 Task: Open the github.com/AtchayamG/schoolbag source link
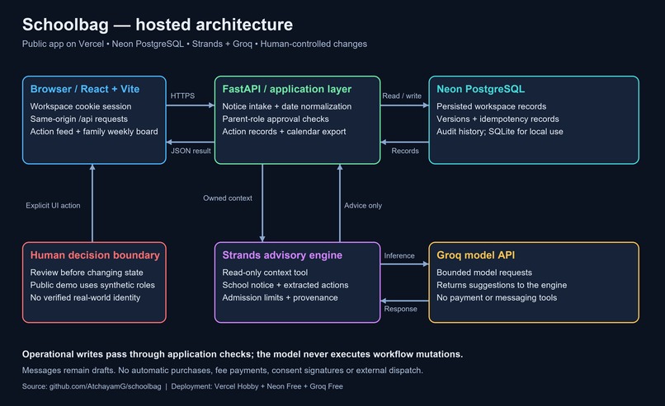tap(105, 386)
